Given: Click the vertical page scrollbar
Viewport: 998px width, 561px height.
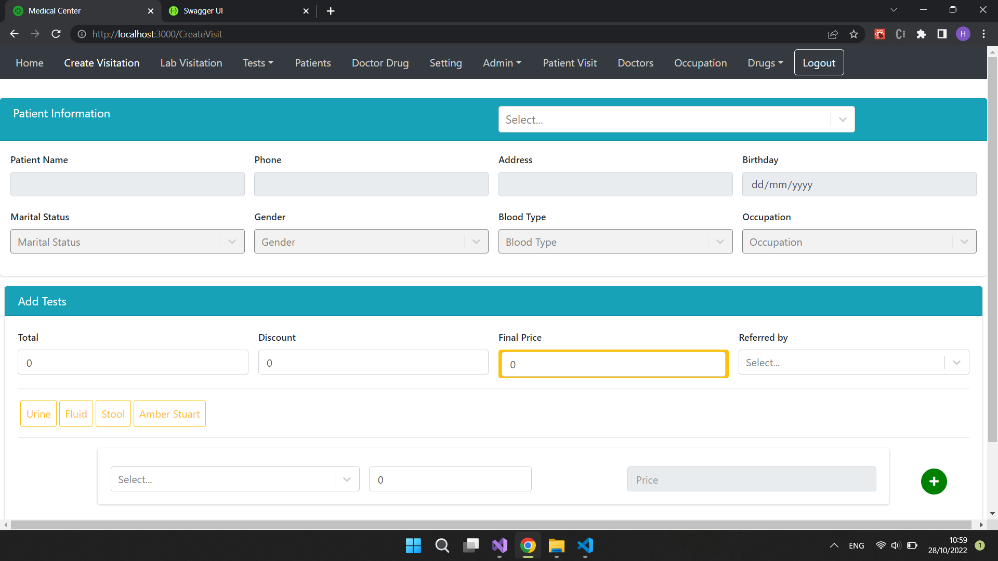Looking at the screenshot, I should coord(992,249).
